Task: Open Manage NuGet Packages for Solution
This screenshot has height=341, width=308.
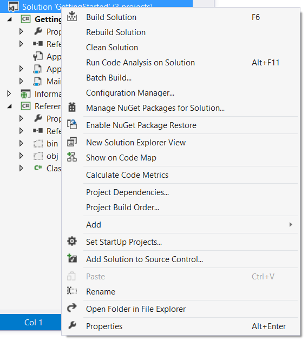Action: pos(181,108)
